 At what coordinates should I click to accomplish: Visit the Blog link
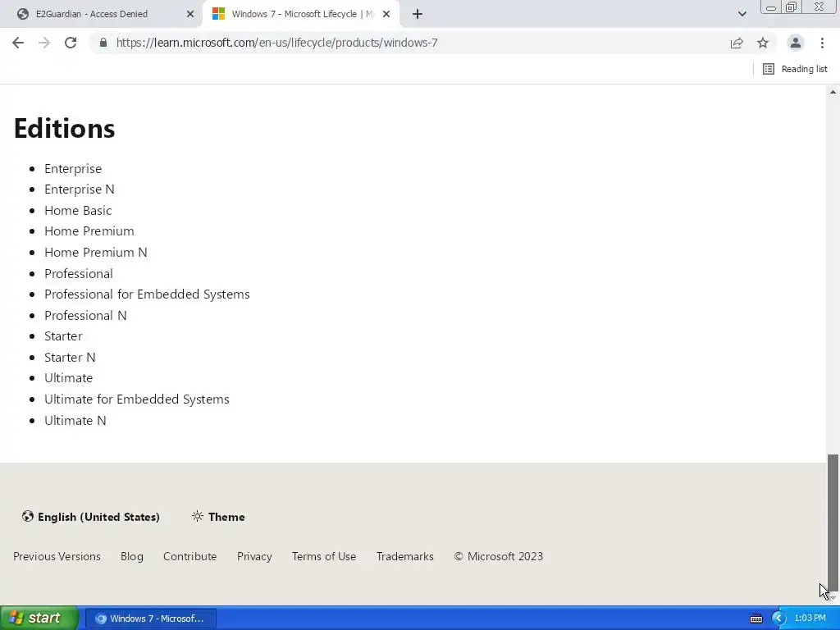tap(132, 556)
